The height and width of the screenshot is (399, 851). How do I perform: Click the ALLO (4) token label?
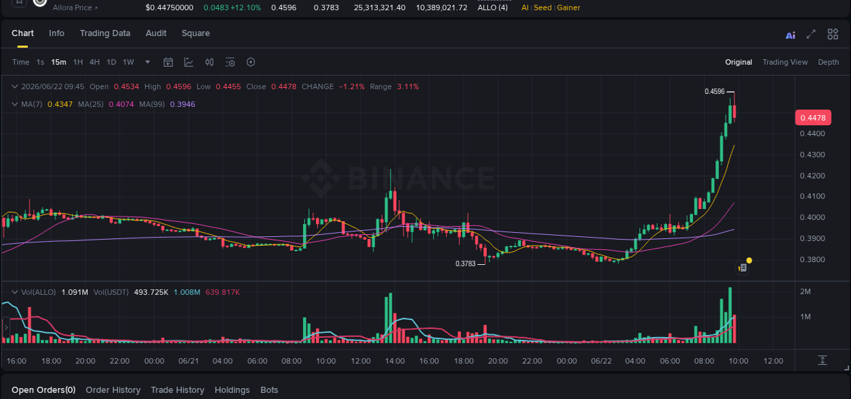point(492,7)
